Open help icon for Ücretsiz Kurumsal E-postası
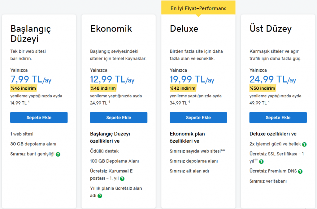317x209 pixels. click(122, 179)
